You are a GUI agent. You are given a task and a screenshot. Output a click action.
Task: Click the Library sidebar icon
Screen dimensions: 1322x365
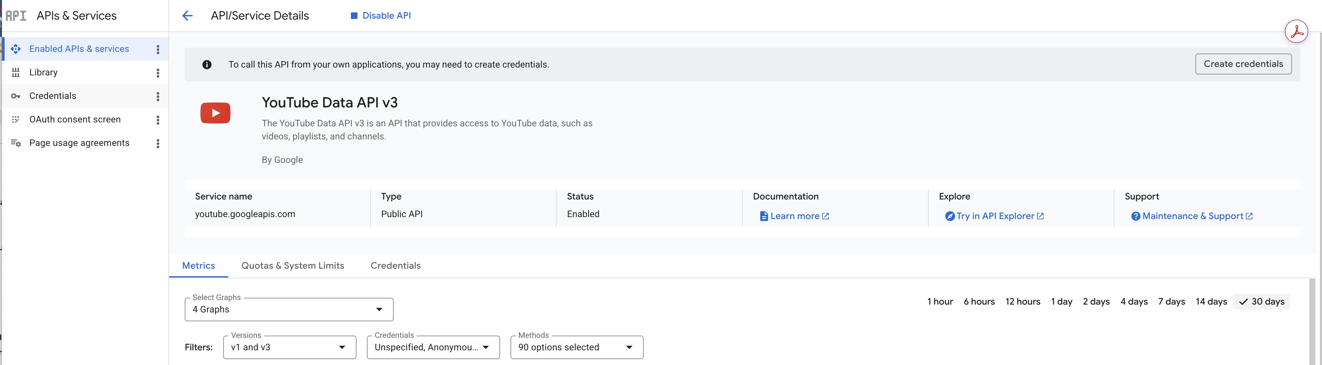click(16, 72)
